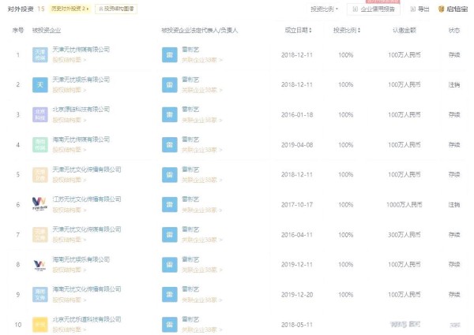Open company 江苏无忧文化传播有限公司
This screenshot has height=335, width=474.
pyautogui.click(x=87, y=199)
